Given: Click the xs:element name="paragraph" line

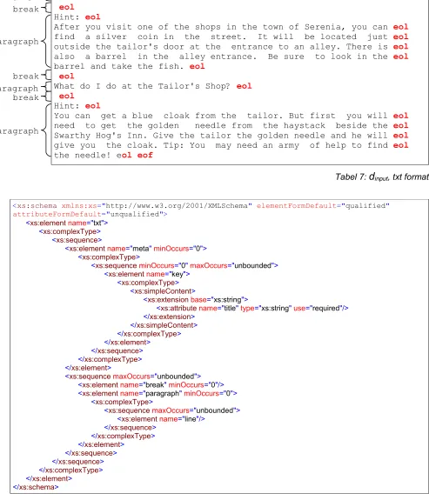Looking at the screenshot, I should (x=158, y=394).
